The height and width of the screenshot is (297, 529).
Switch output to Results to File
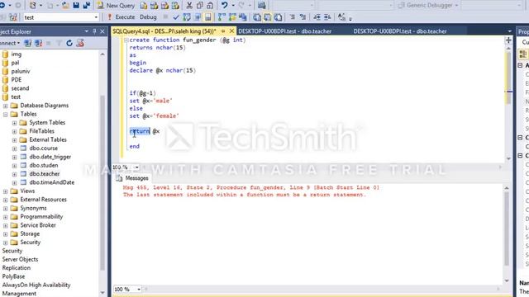click(x=278, y=16)
